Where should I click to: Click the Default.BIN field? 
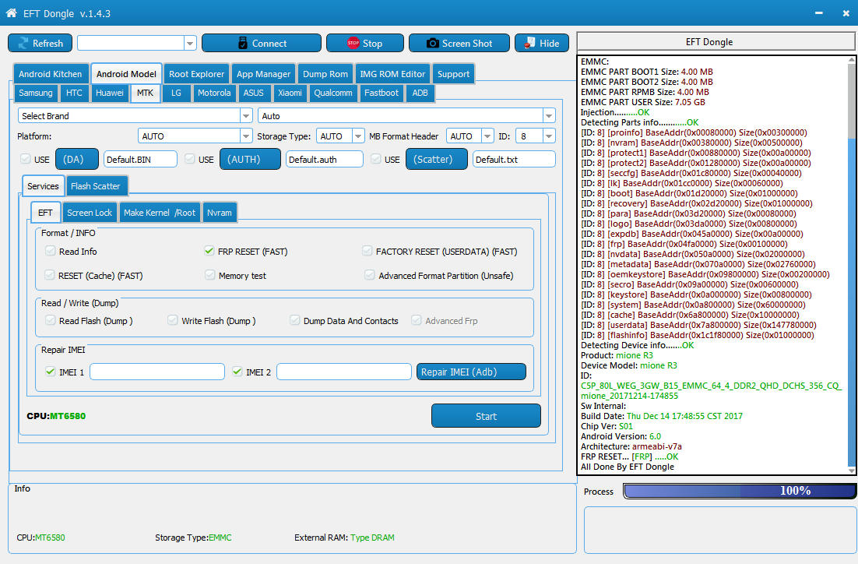click(140, 160)
